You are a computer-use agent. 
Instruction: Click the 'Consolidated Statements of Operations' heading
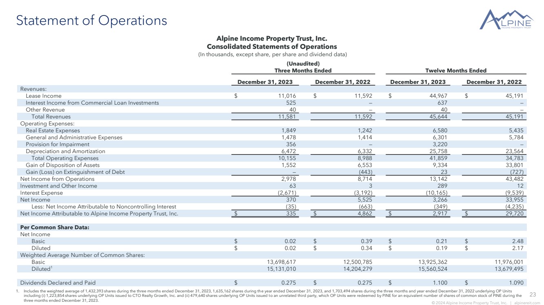pyautogui.click(x=272, y=47)
